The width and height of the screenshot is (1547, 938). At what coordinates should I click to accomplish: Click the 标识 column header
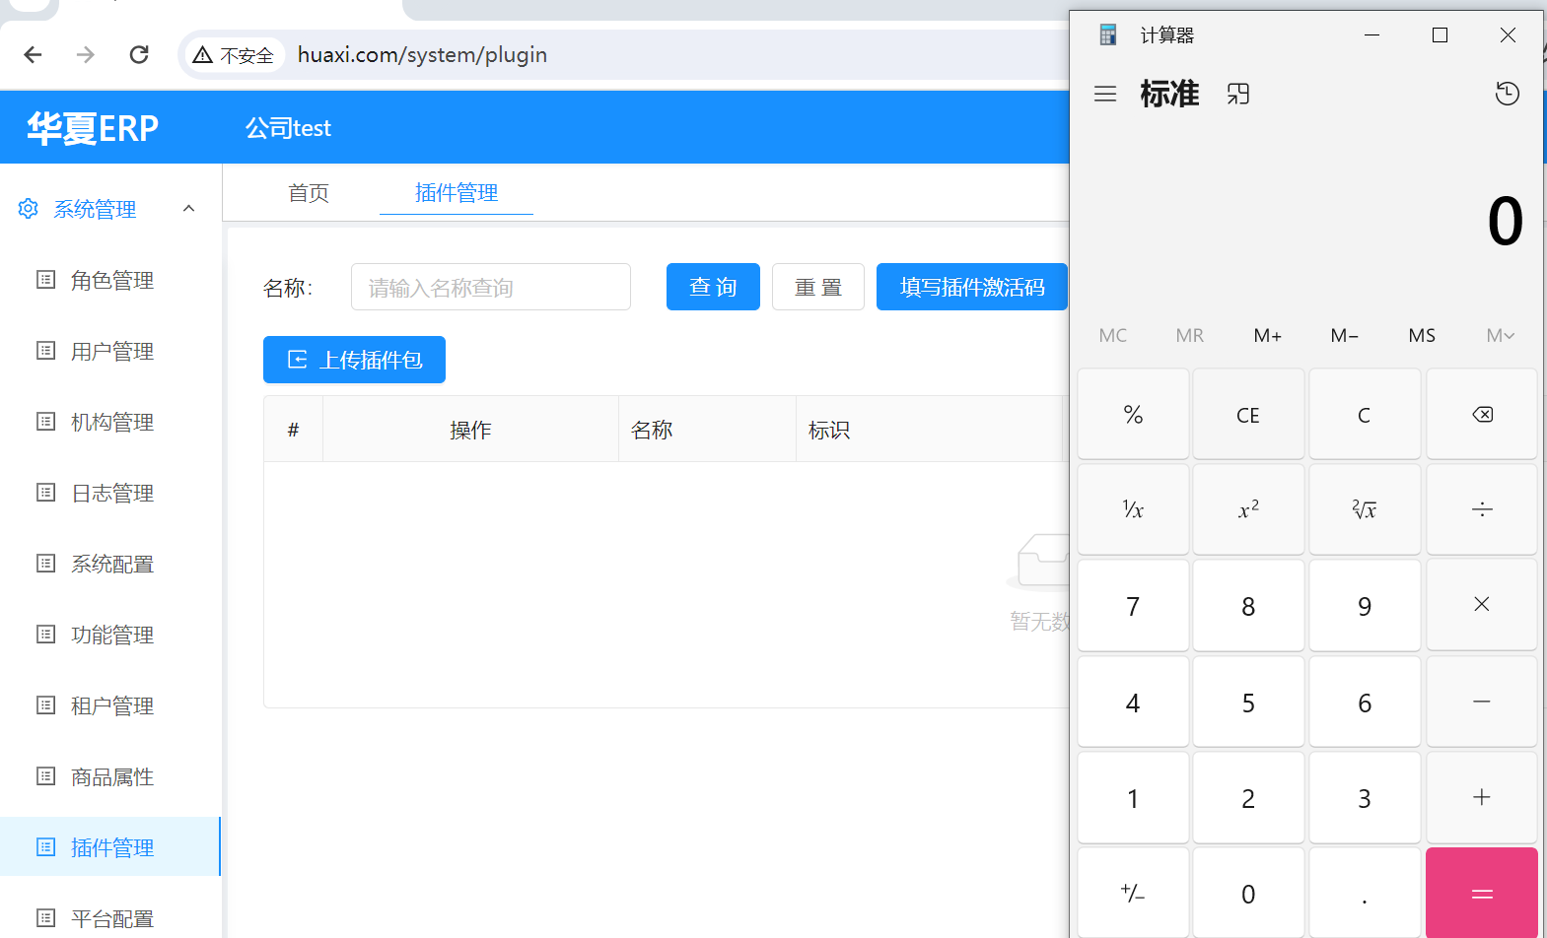(x=929, y=430)
